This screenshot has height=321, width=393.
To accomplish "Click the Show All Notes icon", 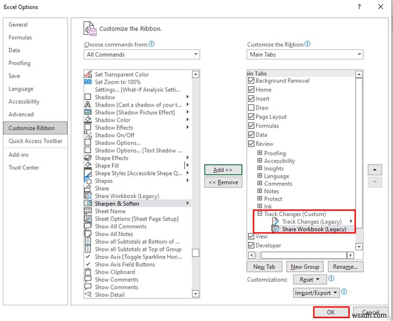I will (x=88, y=234).
